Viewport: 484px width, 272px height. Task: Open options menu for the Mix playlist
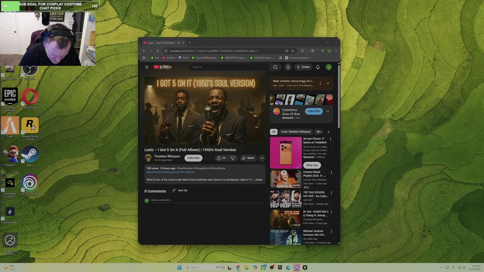pyautogui.click(x=320, y=83)
